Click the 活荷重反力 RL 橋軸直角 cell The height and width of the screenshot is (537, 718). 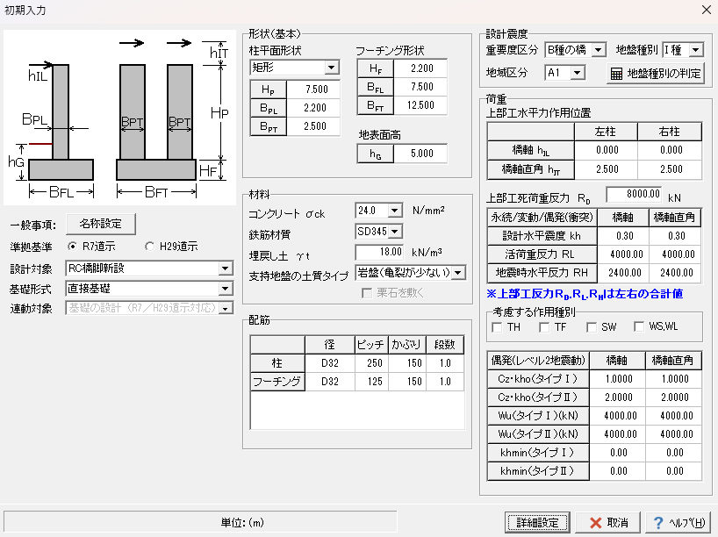click(x=675, y=254)
